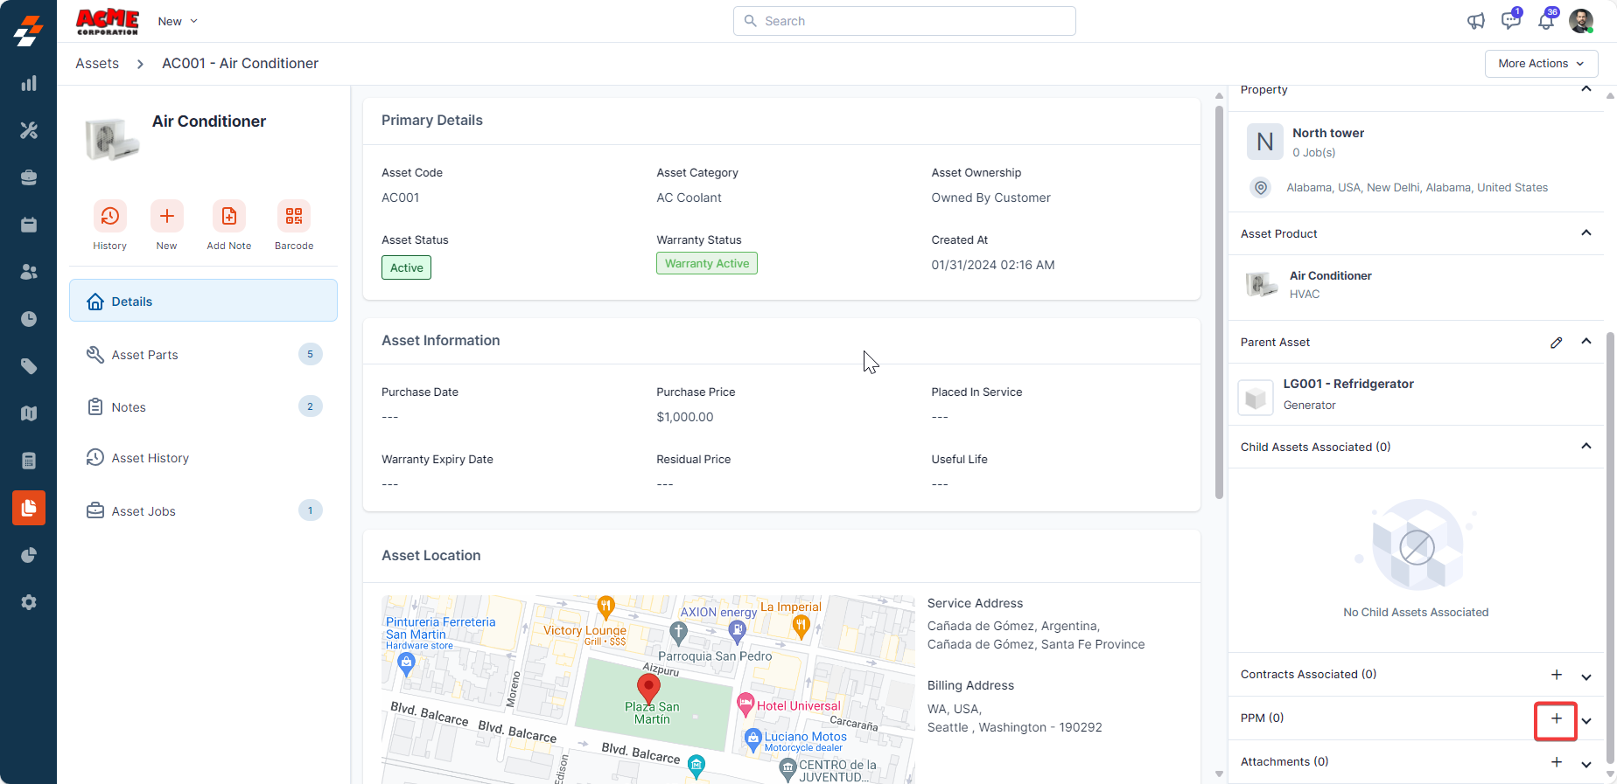This screenshot has height=784, width=1617.
Task: Add a PPM with plus icon
Action: [x=1556, y=718]
